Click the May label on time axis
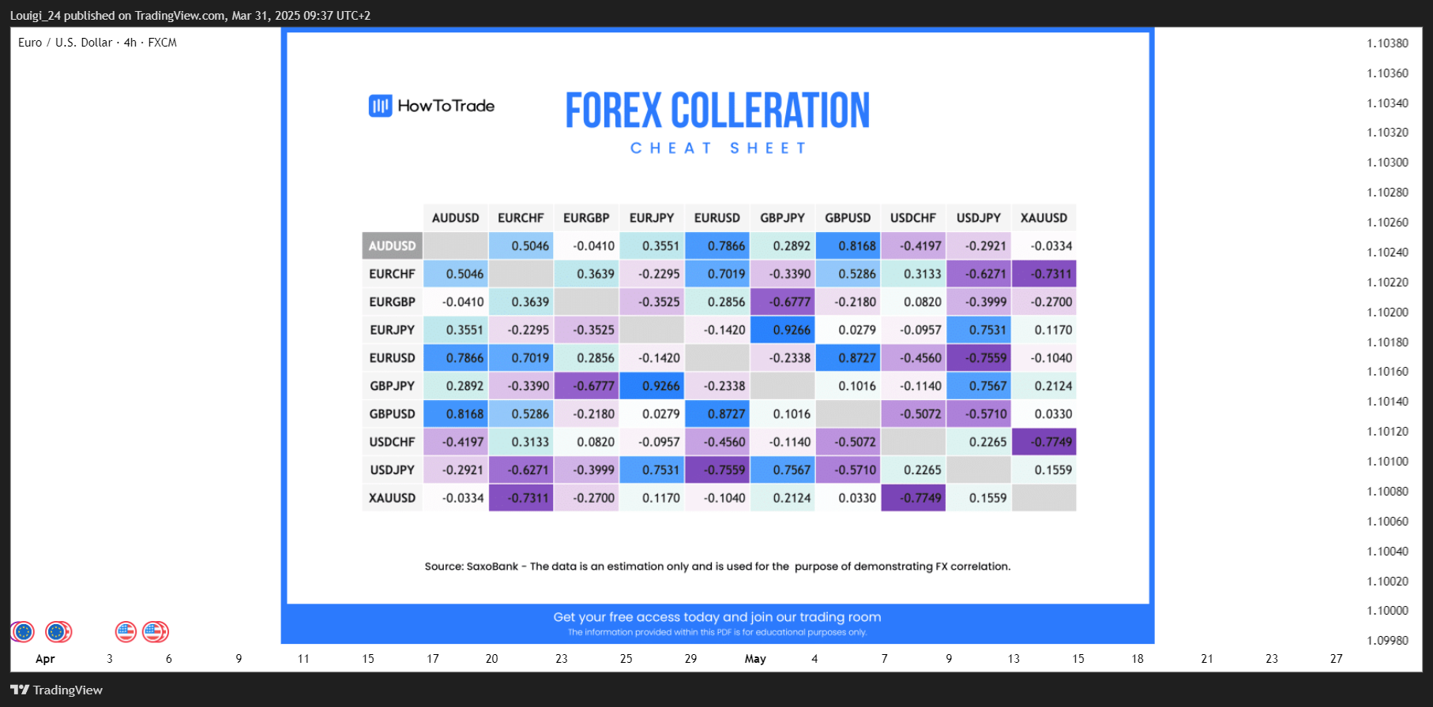Screen dimensions: 1433x707 (755, 659)
